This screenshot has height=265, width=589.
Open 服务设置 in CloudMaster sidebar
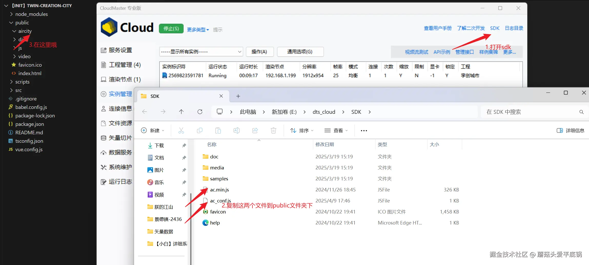point(117,50)
